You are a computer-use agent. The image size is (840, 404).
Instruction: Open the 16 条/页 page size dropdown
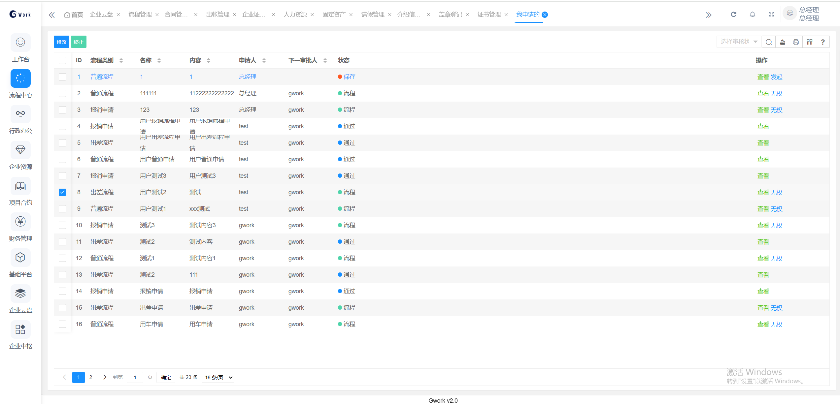(x=218, y=377)
